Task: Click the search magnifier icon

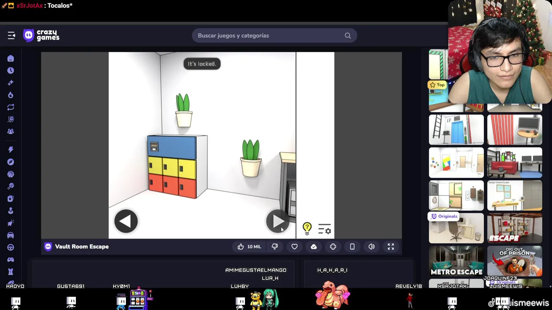Action: point(348,36)
